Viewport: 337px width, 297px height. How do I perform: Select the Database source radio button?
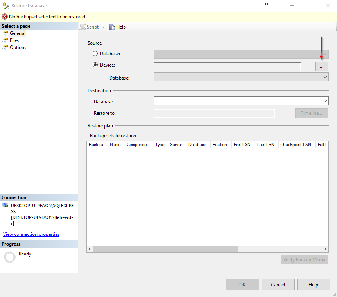point(95,53)
